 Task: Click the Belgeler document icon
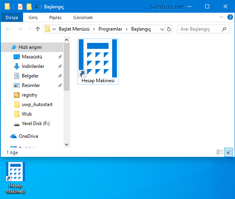17,76
